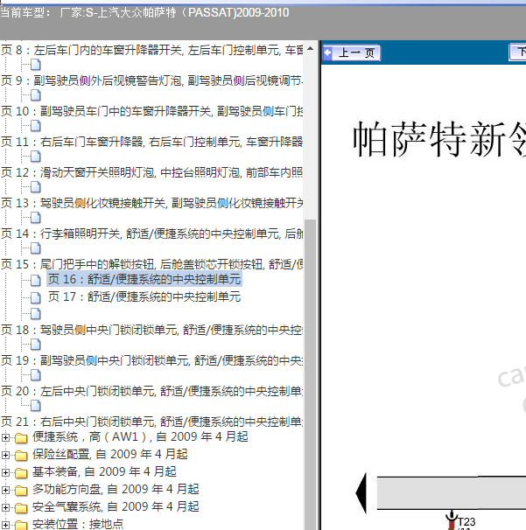Expand the 基本装备 folder node
526x530 pixels.
(5, 472)
